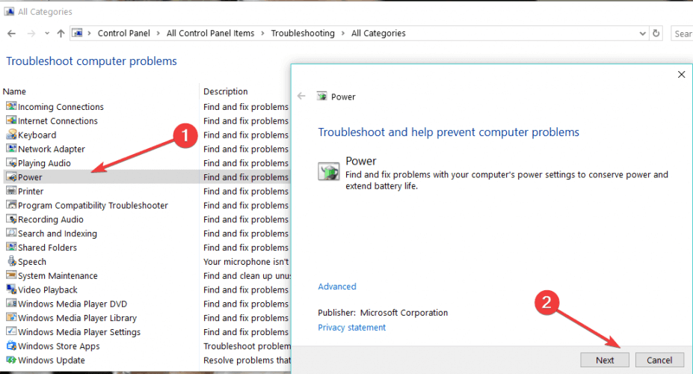Click the Power icon in the list
Viewport: 693px width, 374px height.
point(11,177)
